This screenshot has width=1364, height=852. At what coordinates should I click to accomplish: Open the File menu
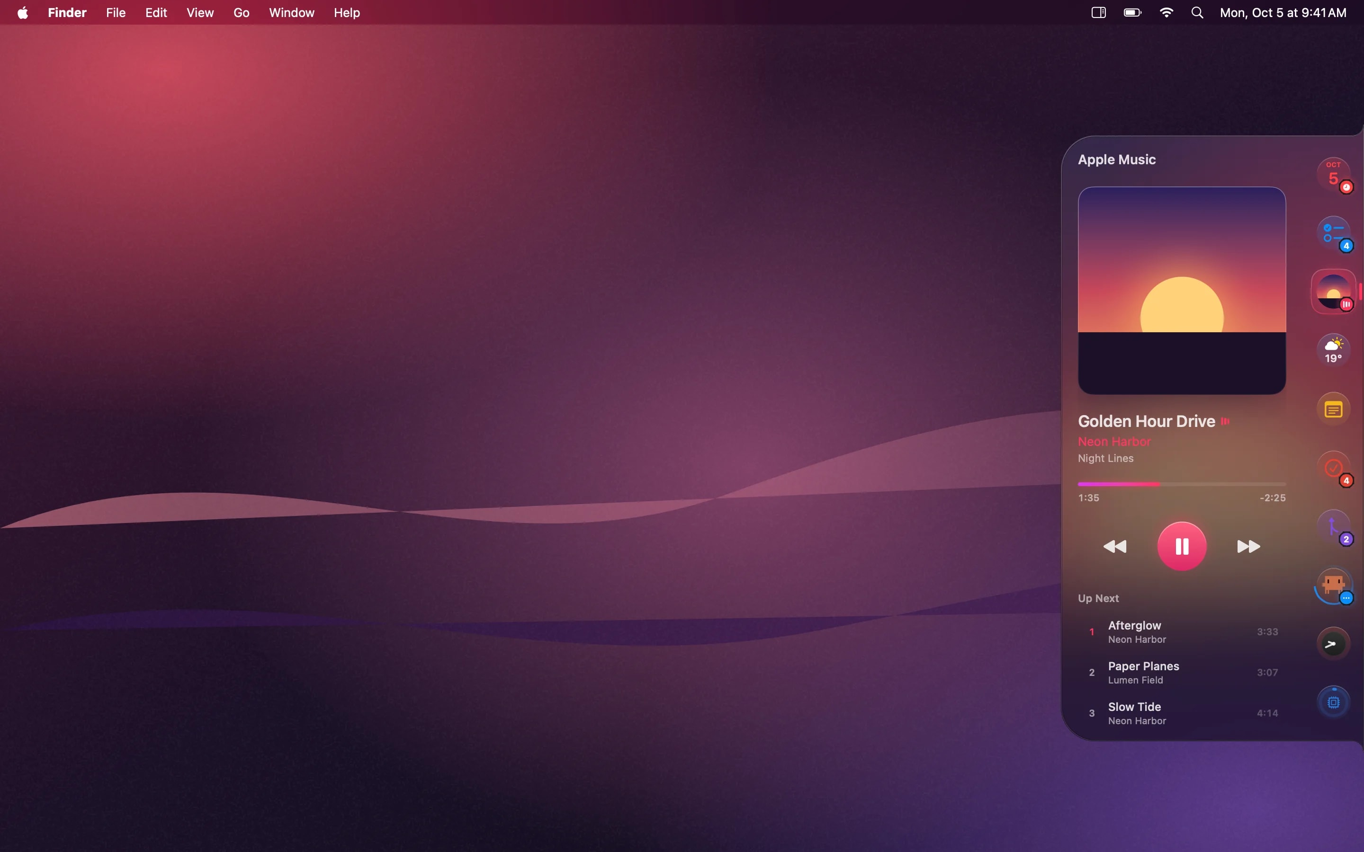[116, 12]
